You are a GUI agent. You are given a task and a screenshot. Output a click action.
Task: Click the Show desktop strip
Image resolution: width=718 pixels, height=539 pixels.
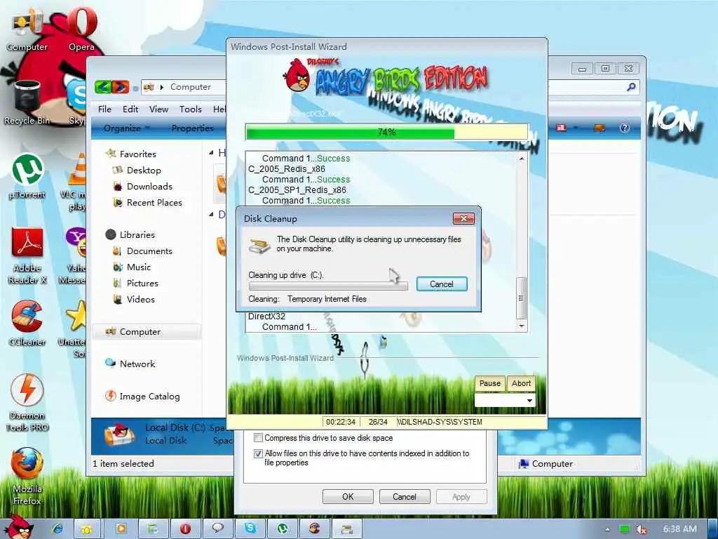pos(712,529)
